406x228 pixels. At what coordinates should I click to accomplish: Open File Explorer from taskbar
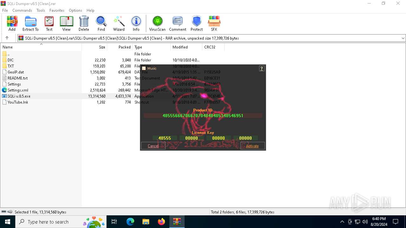(146, 222)
